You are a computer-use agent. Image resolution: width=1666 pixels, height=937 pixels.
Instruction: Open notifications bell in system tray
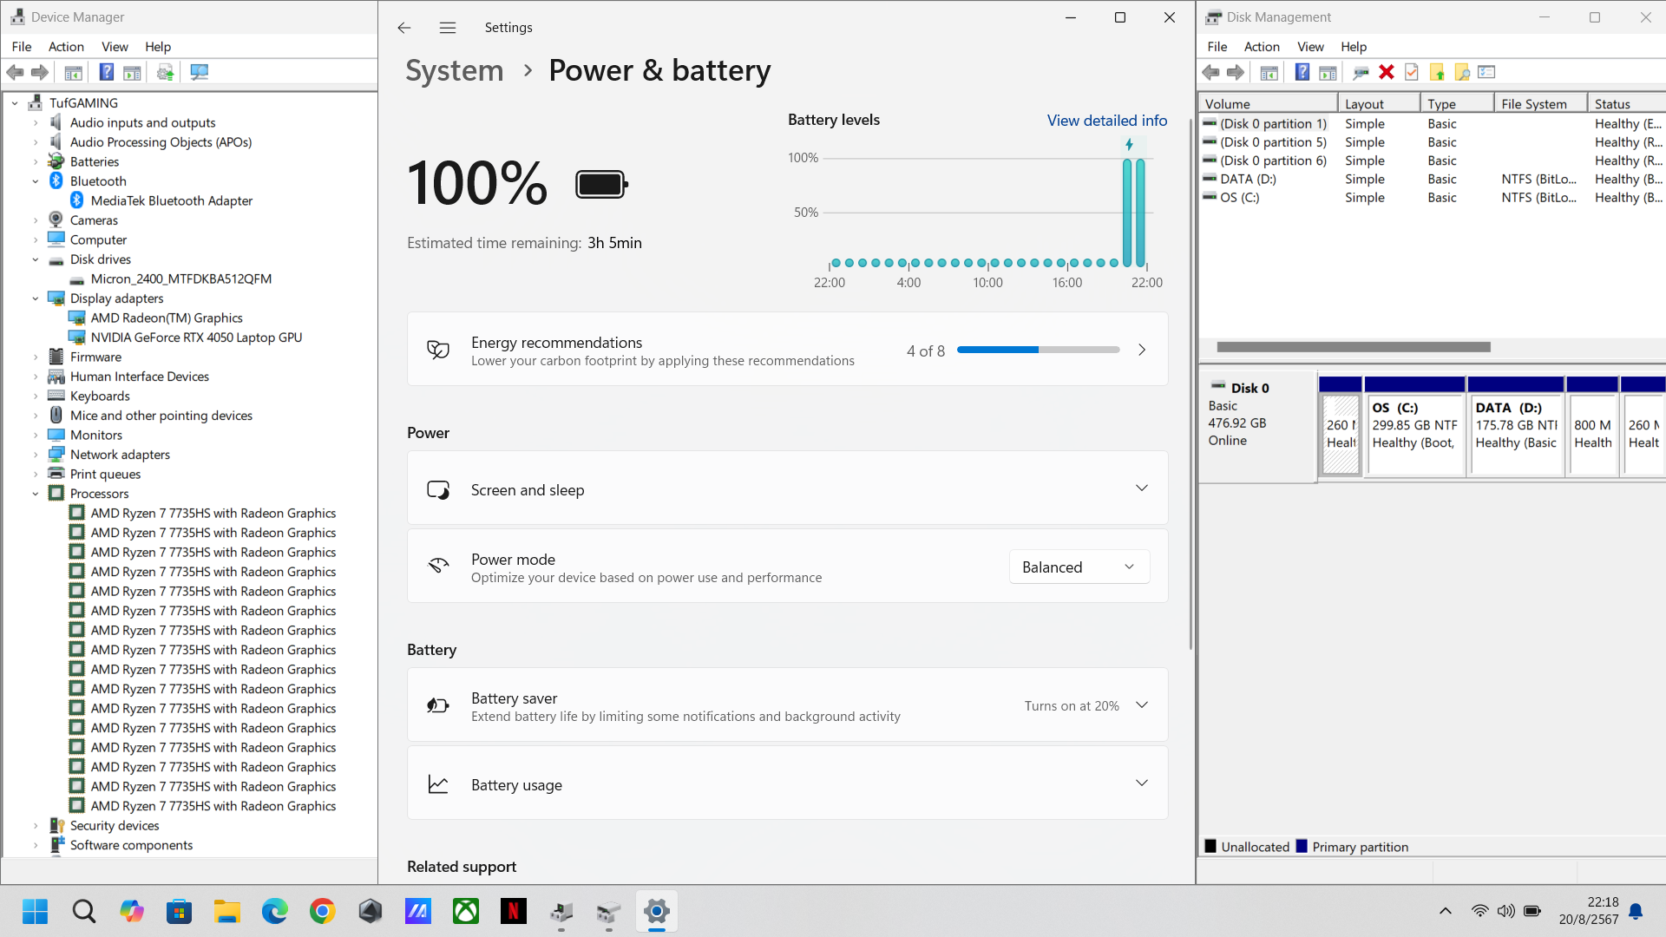point(1636,911)
